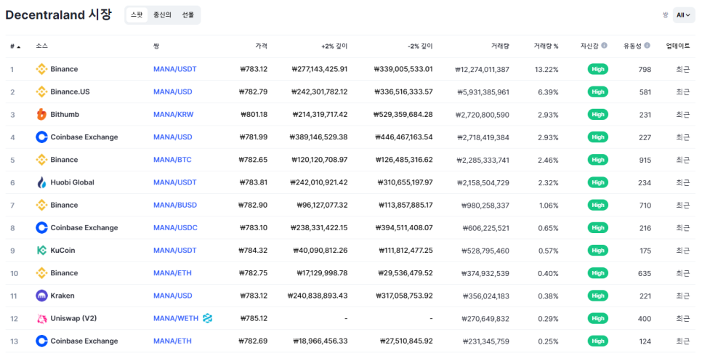The height and width of the screenshot is (353, 702).
Task: Open the MANA/USD pair on Binance.US
Action: (173, 92)
